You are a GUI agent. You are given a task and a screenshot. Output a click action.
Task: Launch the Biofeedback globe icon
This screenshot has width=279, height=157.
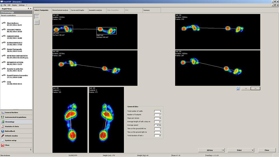(3, 131)
